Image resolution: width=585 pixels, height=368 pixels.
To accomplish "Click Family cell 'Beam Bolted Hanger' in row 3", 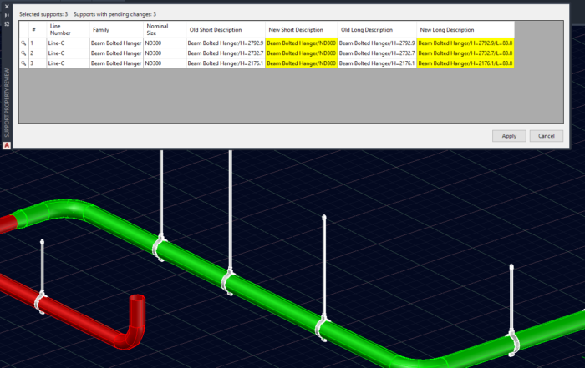I will pos(116,63).
